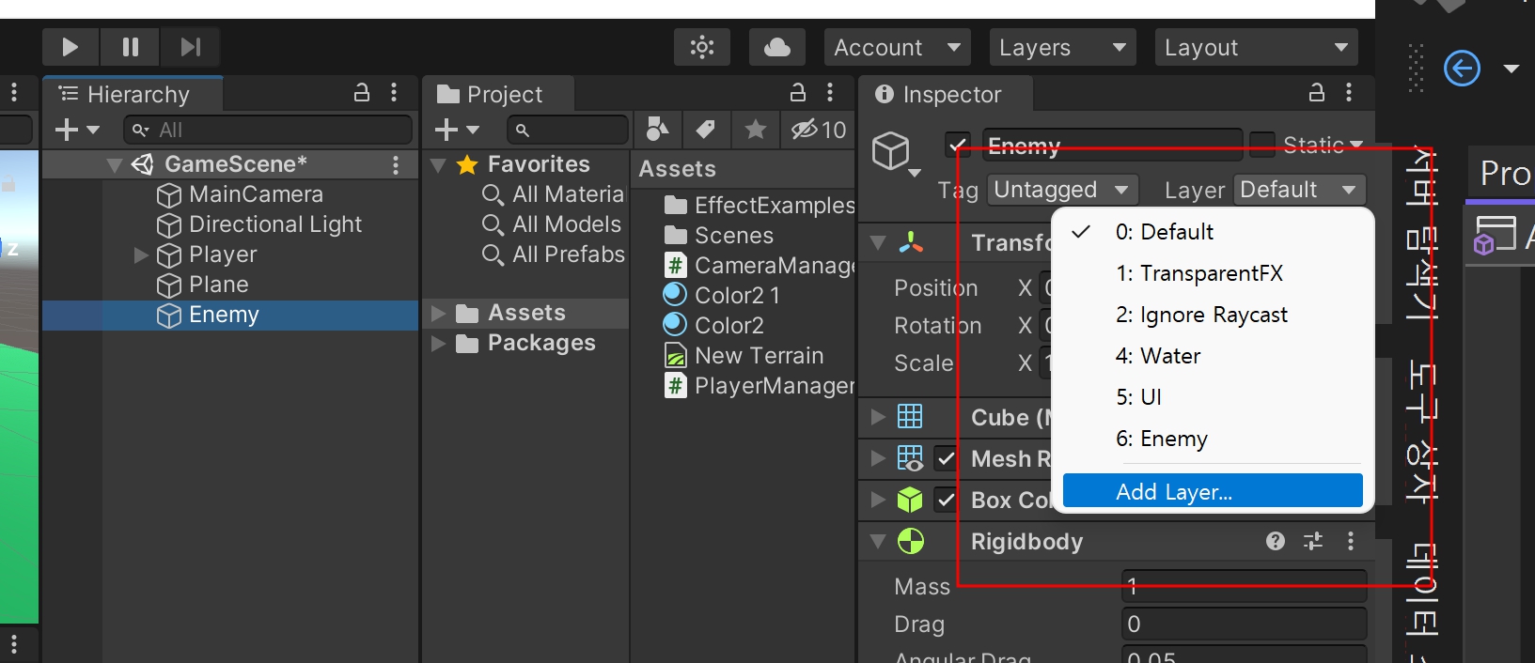Viewport: 1535px width, 663px height.
Task: Choose 2: Ignore Raycast layer
Action: coord(1213,315)
